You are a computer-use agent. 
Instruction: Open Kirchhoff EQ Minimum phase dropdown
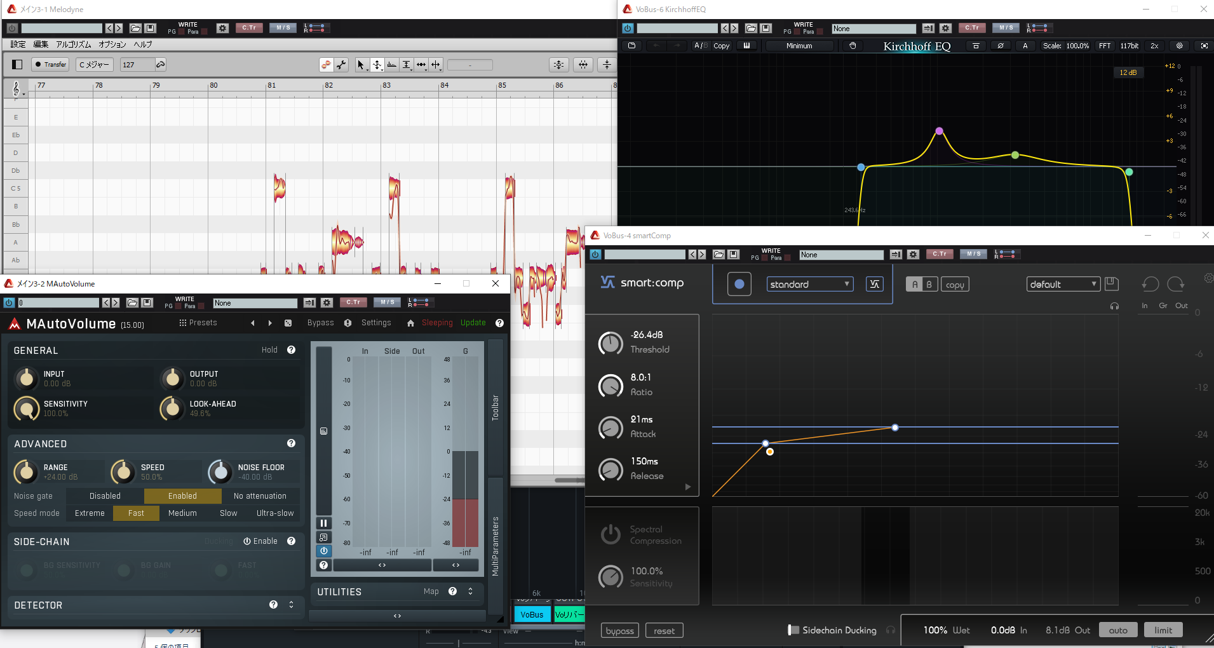(799, 46)
